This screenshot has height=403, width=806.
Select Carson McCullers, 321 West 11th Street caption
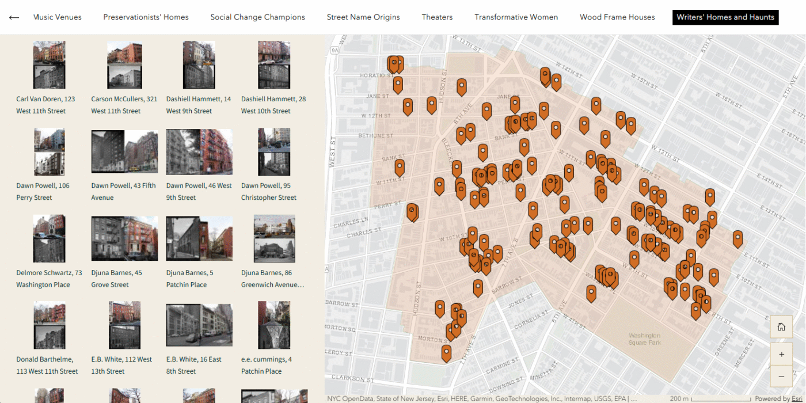coord(124,105)
